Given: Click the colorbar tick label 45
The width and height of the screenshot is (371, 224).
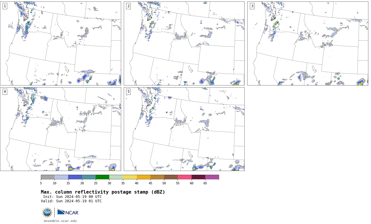Looking at the screenshot, I should (x=150, y=183).
